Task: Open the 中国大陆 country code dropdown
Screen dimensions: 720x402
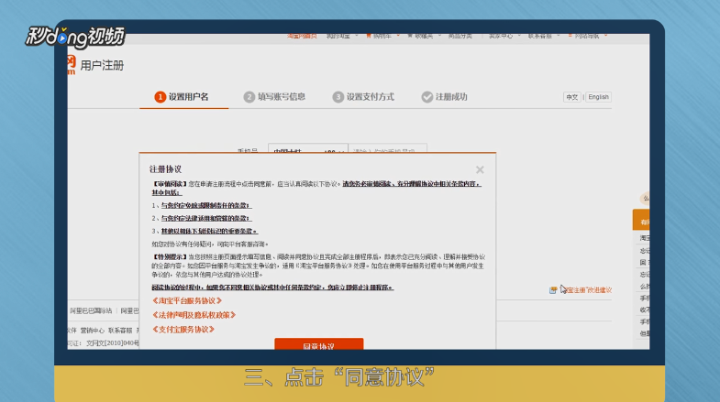Action: (x=308, y=149)
